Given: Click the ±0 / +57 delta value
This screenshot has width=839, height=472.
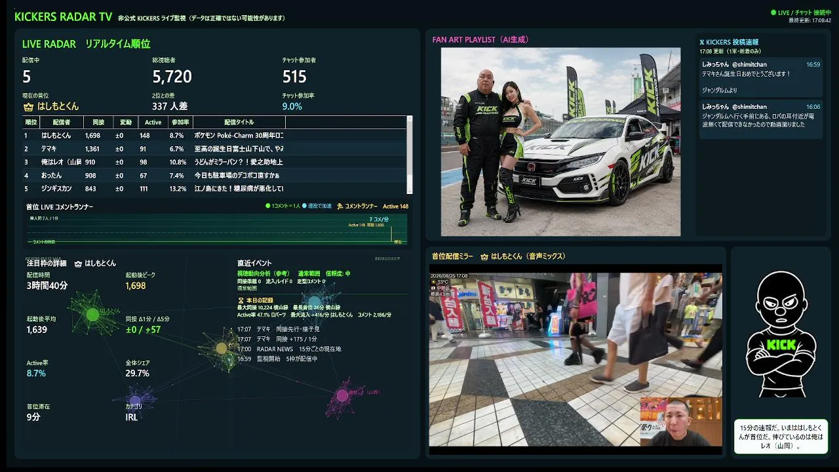Looking at the screenshot, I should point(143,330).
